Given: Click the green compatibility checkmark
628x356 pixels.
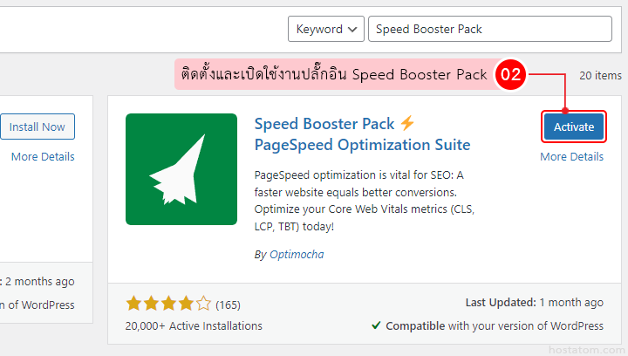Looking at the screenshot, I should tap(376, 325).
